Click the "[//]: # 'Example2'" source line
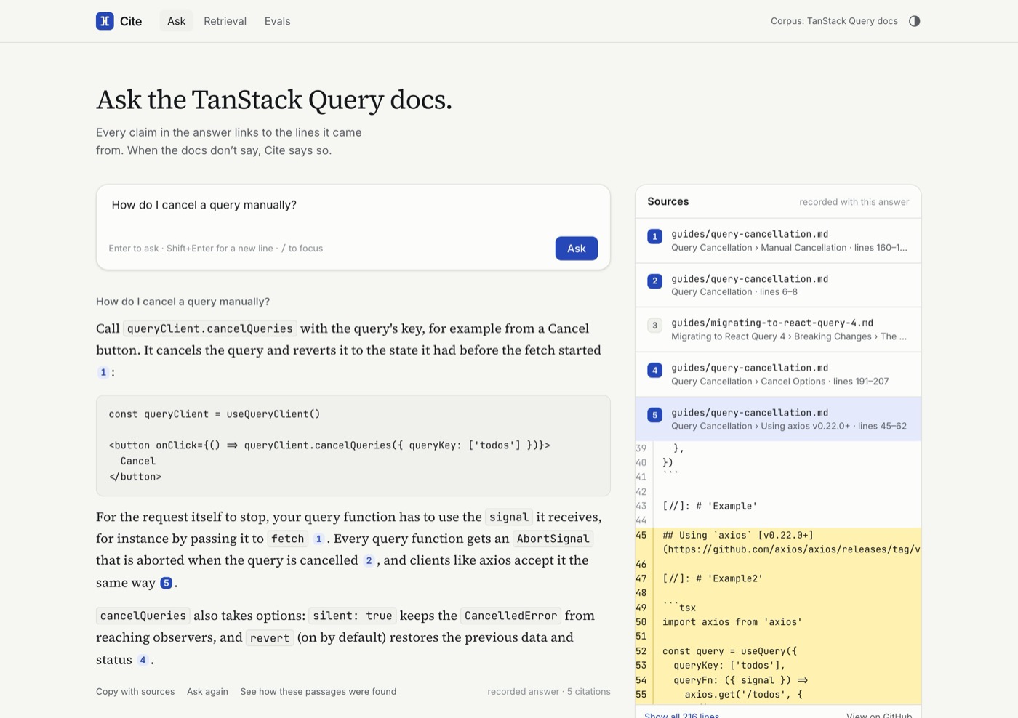Viewport: 1018px width, 718px height. point(713,578)
